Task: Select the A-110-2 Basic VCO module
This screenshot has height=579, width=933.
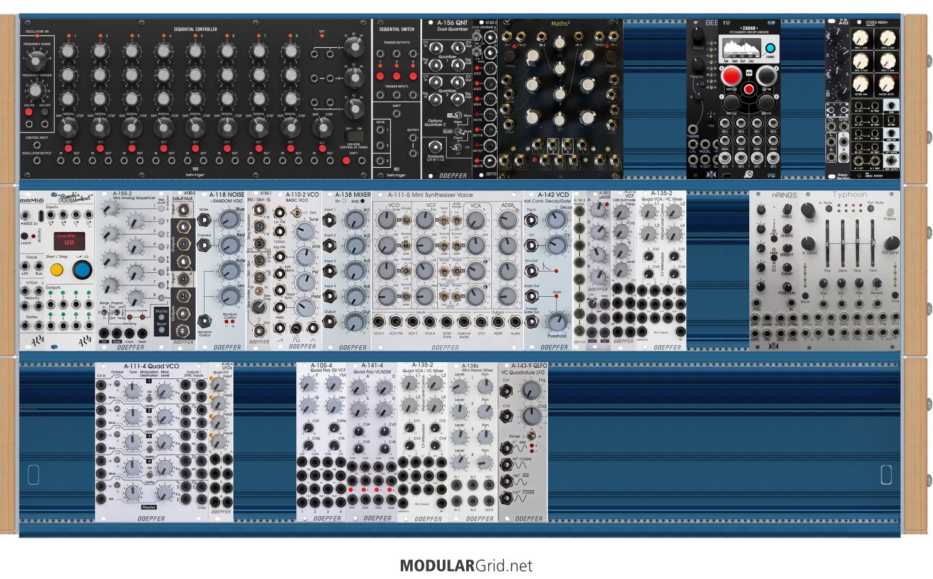Action: click(x=296, y=270)
